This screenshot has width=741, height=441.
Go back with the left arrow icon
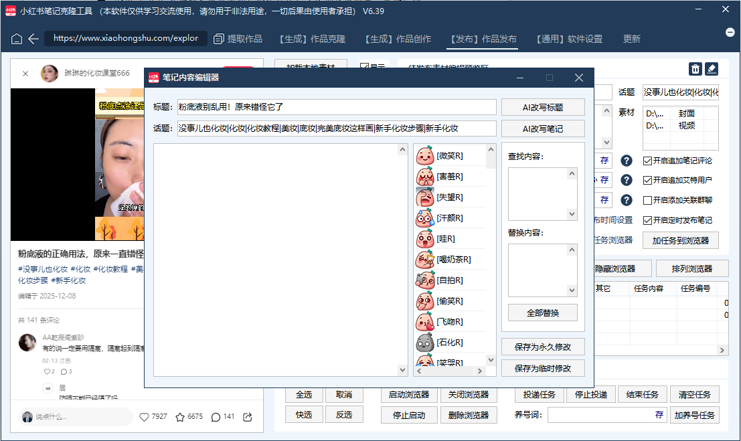tap(33, 39)
